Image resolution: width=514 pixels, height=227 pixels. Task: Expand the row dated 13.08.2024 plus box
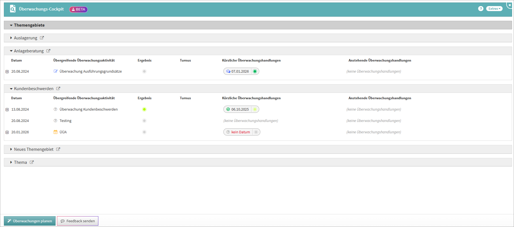point(7,109)
